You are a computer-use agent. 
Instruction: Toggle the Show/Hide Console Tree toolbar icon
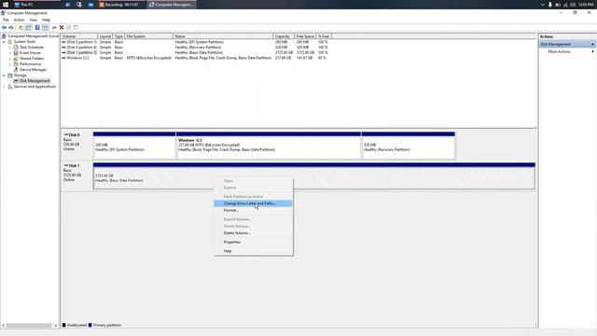click(29, 27)
